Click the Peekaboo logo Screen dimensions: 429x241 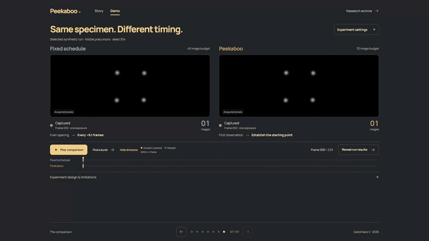65,11
